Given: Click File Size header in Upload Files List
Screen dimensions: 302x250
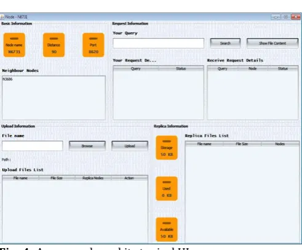Looking at the screenshot, I should coord(57,178).
